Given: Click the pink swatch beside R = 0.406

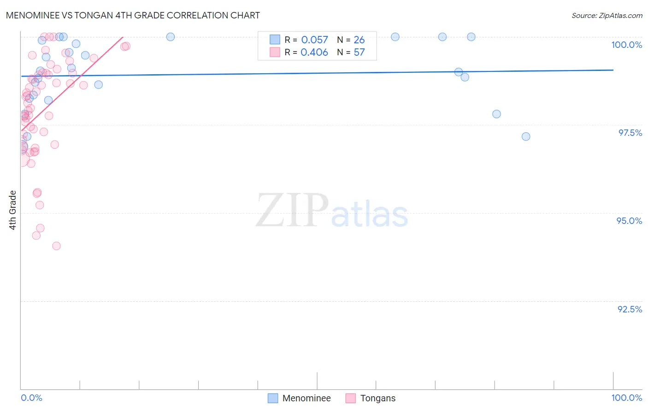Looking at the screenshot, I should pyautogui.click(x=275, y=52).
